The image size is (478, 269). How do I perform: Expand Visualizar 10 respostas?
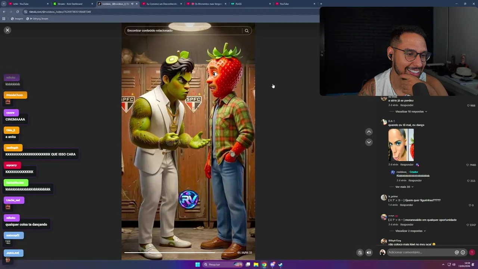tap(411, 112)
